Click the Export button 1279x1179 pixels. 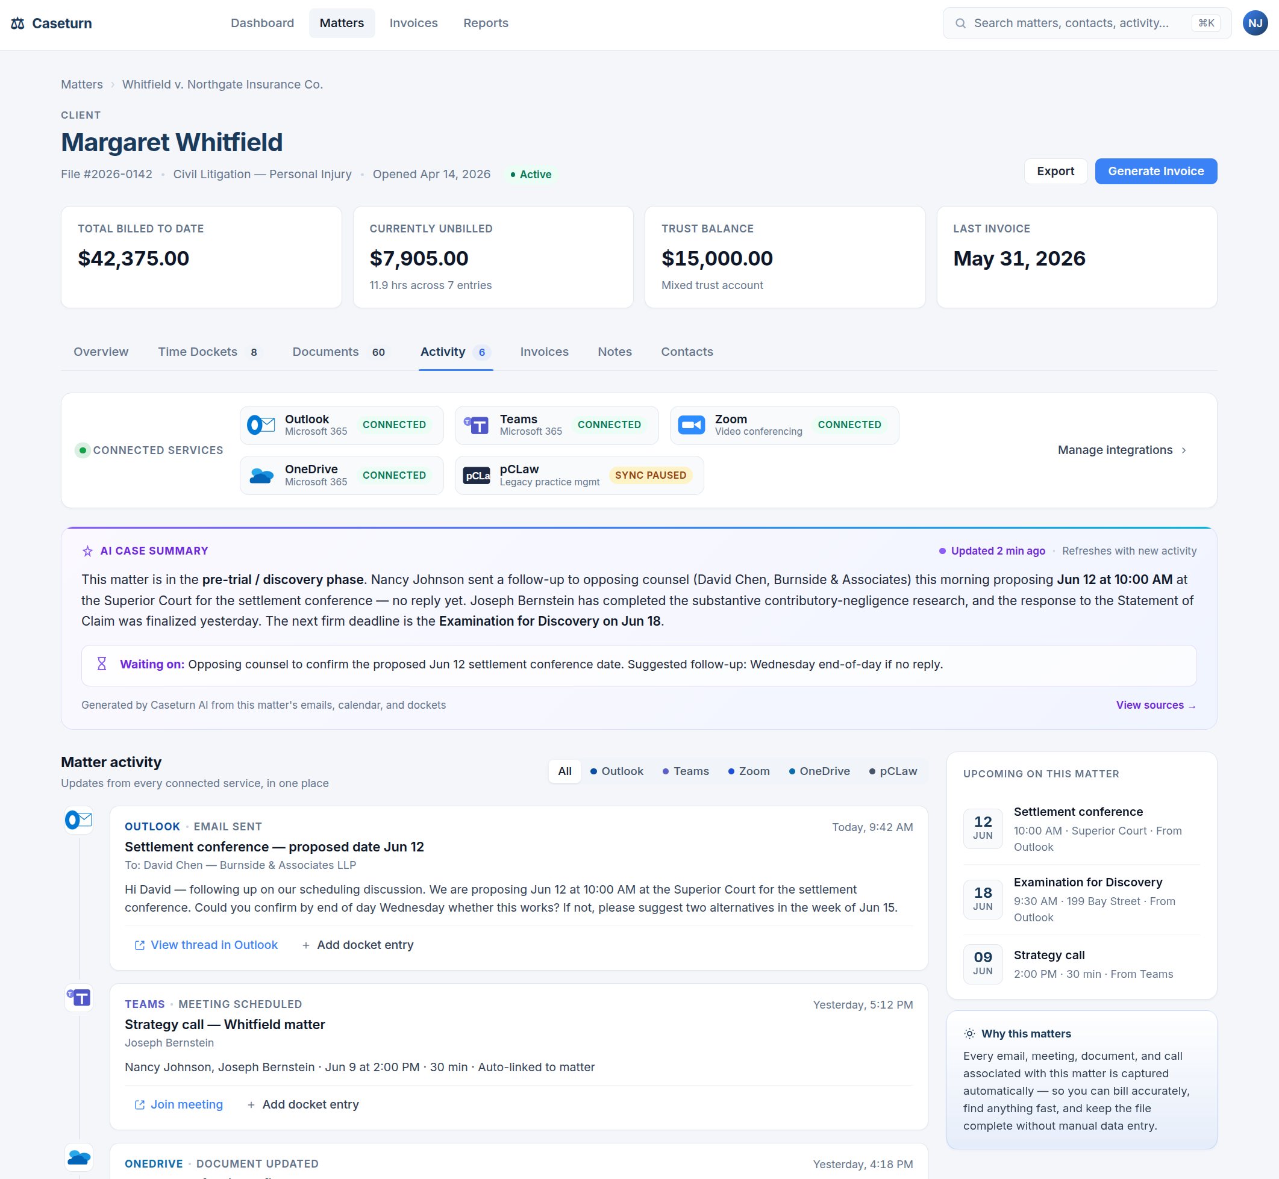click(x=1055, y=172)
